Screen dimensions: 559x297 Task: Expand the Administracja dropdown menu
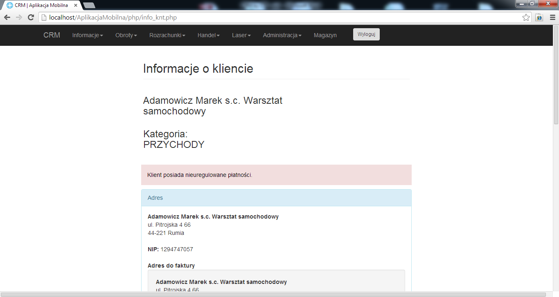282,35
